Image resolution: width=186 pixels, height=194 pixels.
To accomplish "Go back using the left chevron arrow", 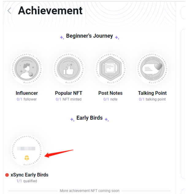I will [9, 11].
